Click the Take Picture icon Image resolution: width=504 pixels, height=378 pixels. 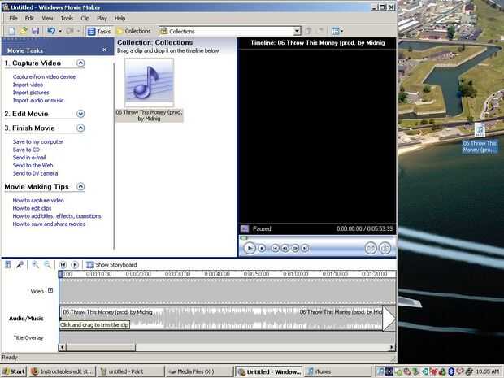pyautogui.click(x=385, y=248)
